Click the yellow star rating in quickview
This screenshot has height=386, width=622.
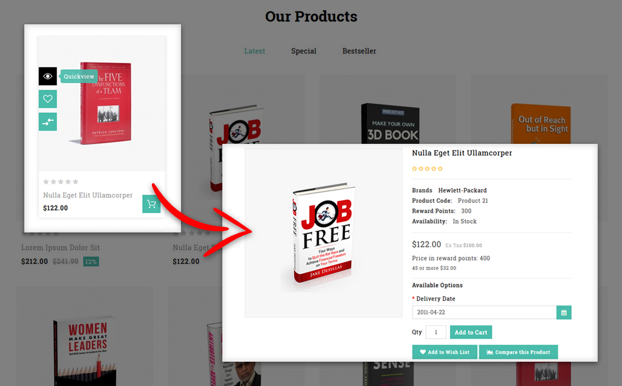point(427,169)
